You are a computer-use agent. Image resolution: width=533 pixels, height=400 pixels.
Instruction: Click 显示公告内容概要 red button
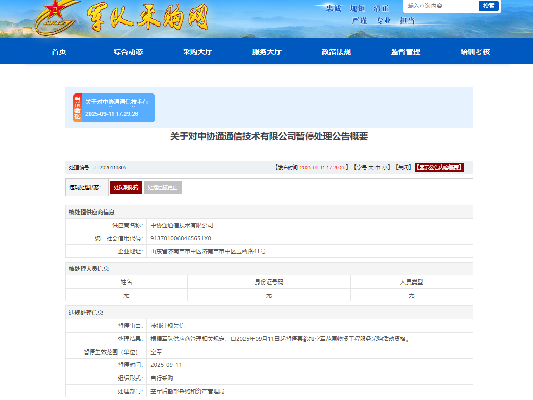(x=439, y=168)
